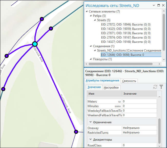Click the filter funnel icon
The width and height of the screenshot is (167, 148).
(x=161, y=87)
